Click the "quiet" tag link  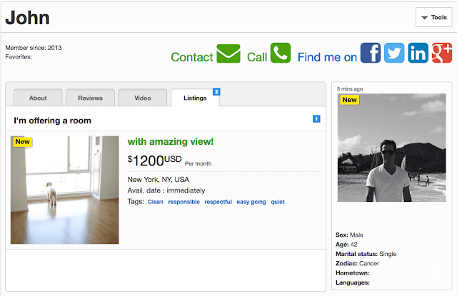(278, 202)
